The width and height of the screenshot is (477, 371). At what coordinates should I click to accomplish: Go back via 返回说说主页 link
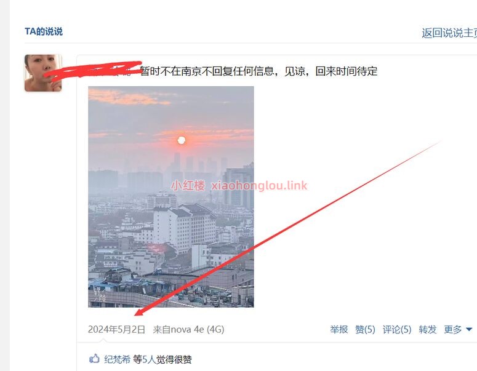click(x=449, y=33)
